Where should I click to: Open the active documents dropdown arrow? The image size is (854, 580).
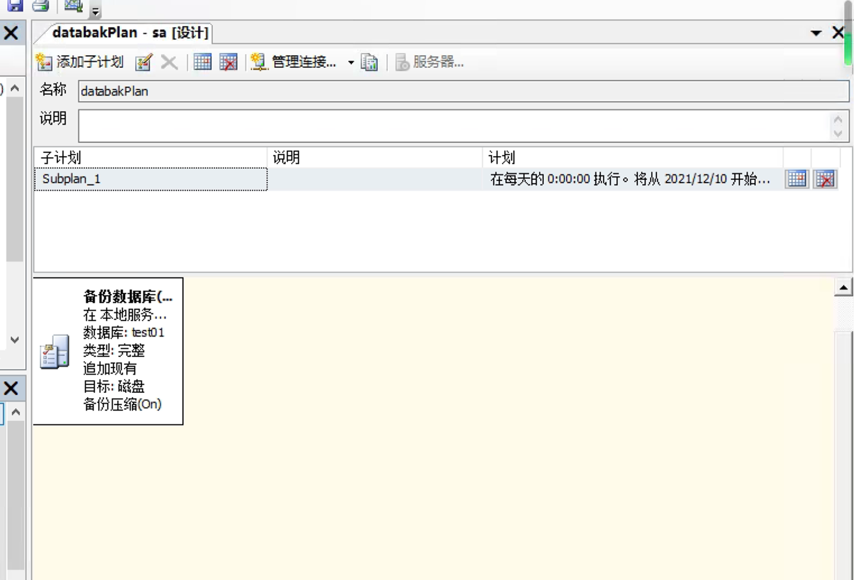tap(816, 33)
